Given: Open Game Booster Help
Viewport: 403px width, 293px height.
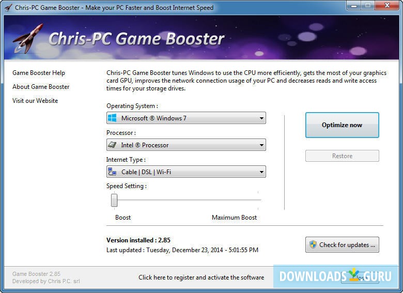Looking at the screenshot, I should click(39, 73).
